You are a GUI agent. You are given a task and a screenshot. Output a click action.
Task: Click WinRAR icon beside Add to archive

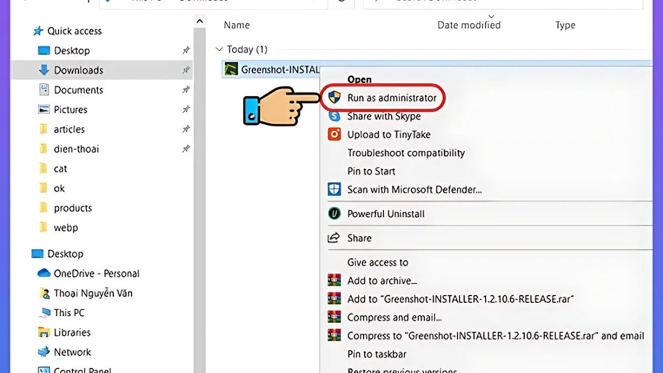[334, 281]
